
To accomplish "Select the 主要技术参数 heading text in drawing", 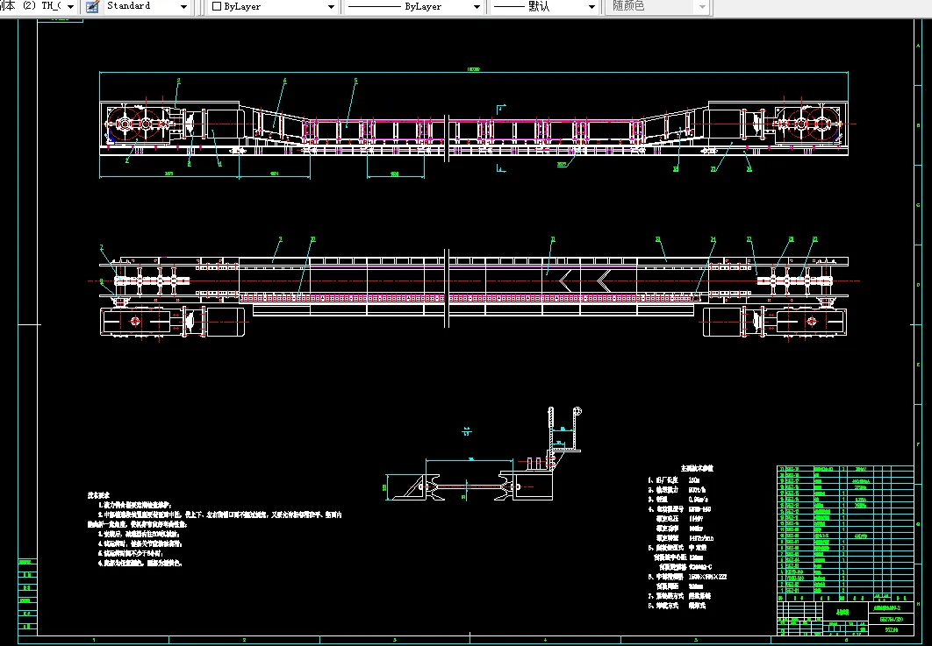I will click(x=697, y=468).
